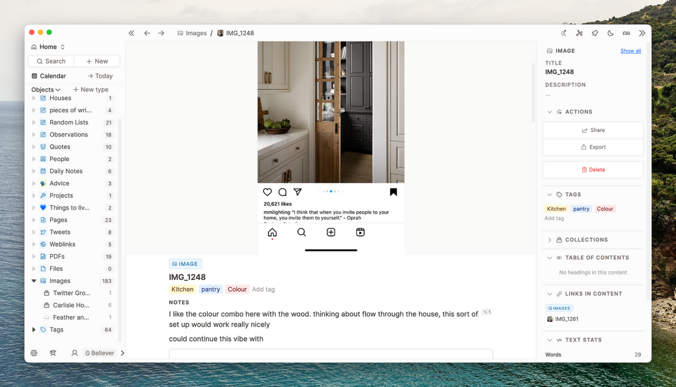Click the Weblinks globe icon
Viewport: 676px width, 387px height.
tap(43, 244)
